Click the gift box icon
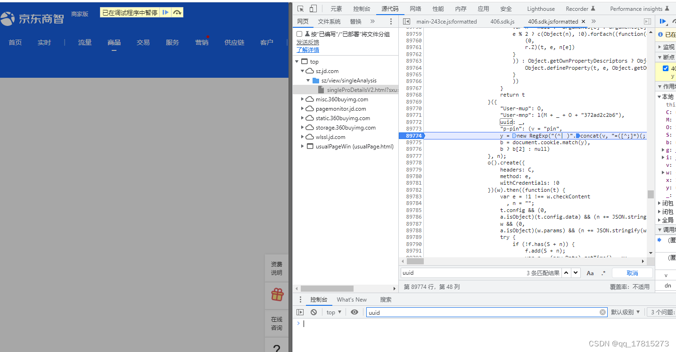This screenshot has height=352, width=676. (277, 295)
